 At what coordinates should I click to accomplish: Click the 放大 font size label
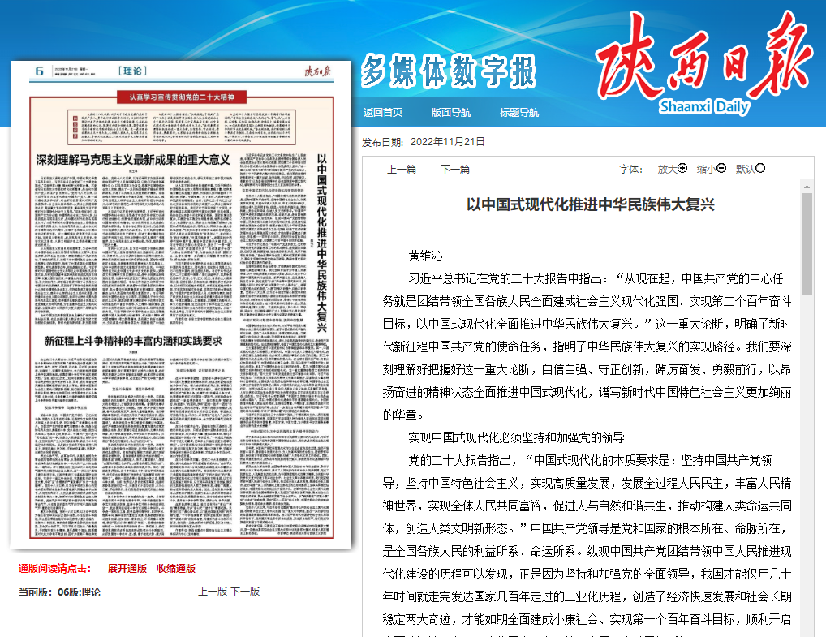point(667,169)
